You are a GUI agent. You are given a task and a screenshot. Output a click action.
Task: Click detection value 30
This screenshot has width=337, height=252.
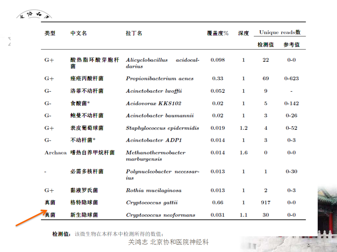tap(266, 215)
